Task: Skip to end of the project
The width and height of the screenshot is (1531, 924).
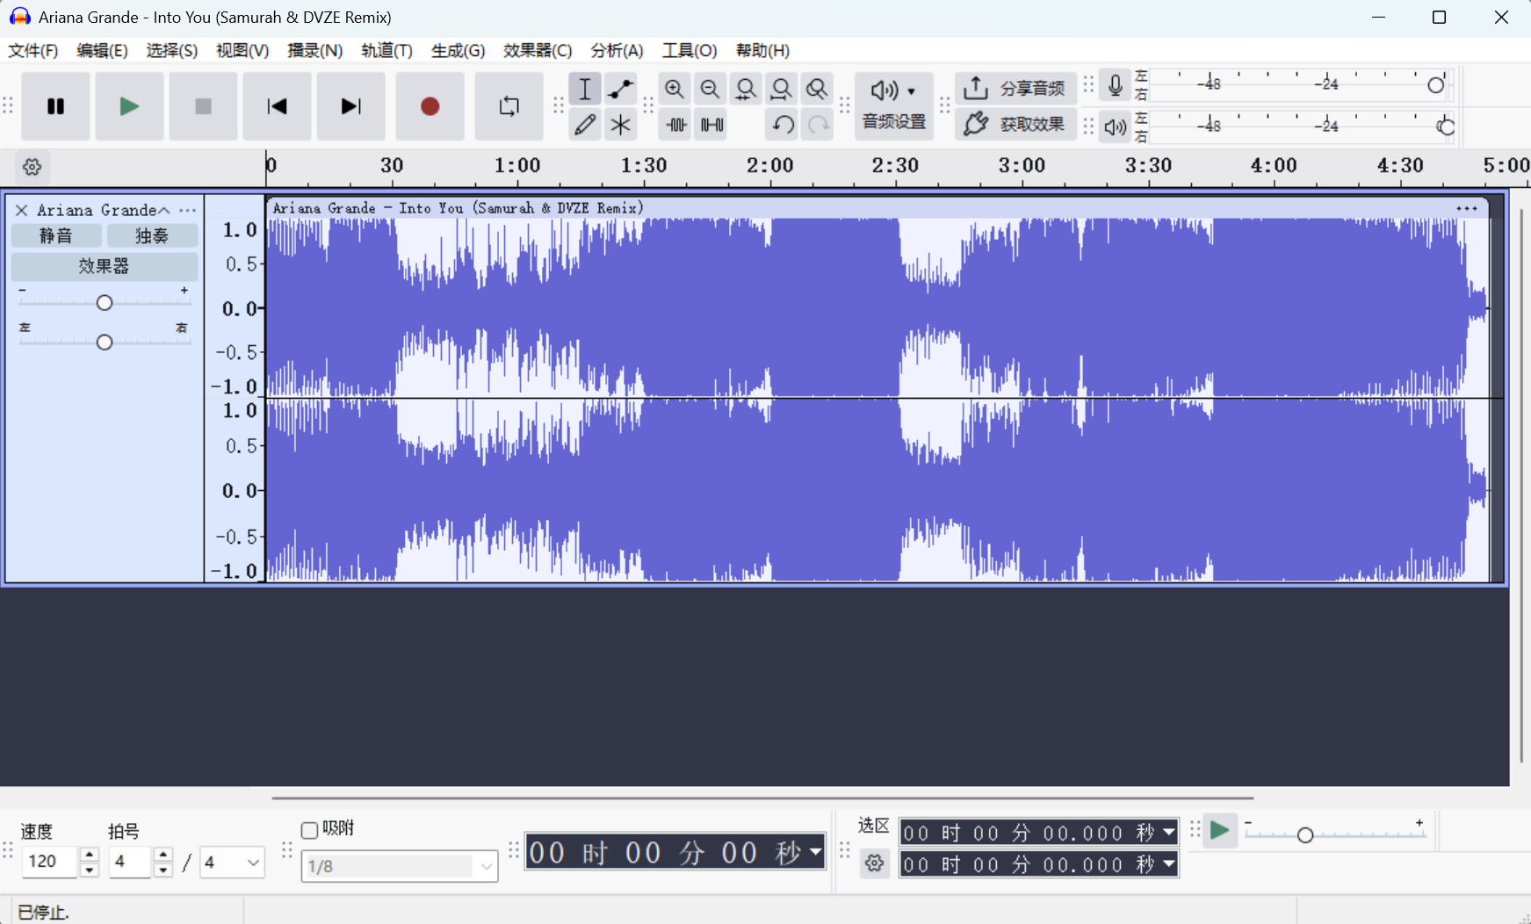Action: (350, 106)
